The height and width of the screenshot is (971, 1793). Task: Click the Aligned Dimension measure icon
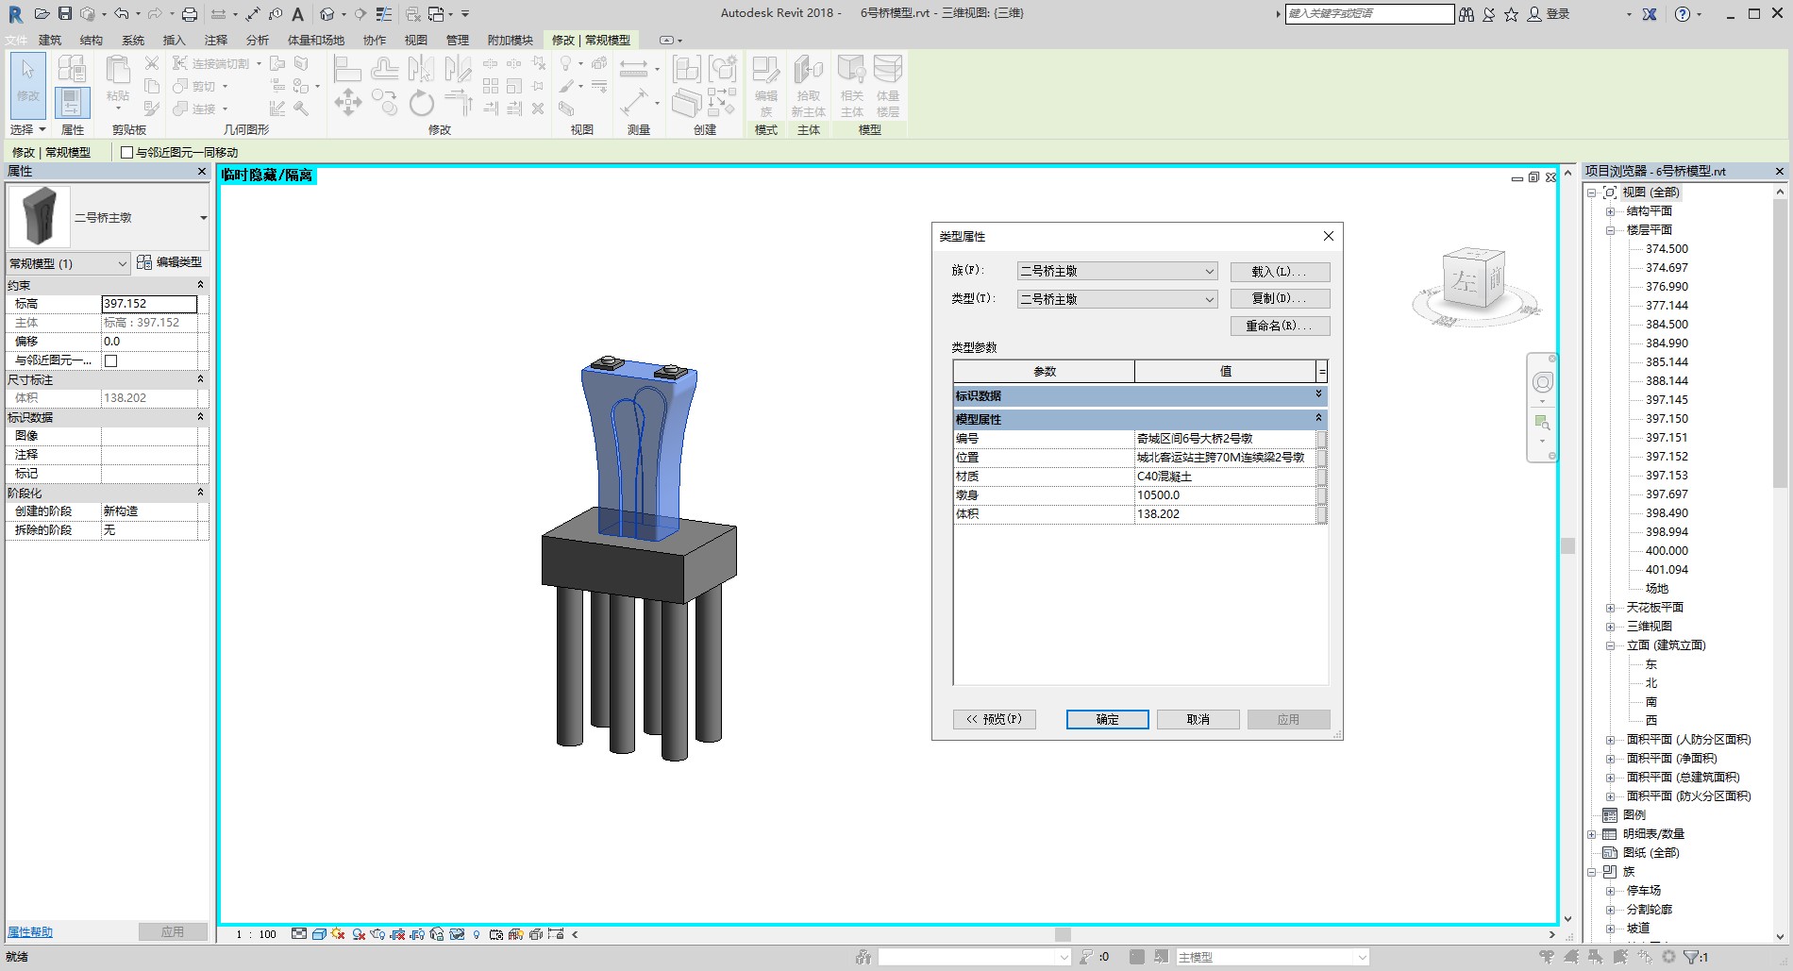click(x=634, y=68)
